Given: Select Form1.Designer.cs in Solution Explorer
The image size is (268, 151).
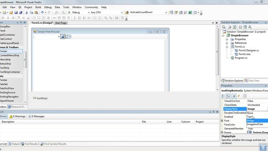Looking at the screenshot, I should tap(248, 50).
